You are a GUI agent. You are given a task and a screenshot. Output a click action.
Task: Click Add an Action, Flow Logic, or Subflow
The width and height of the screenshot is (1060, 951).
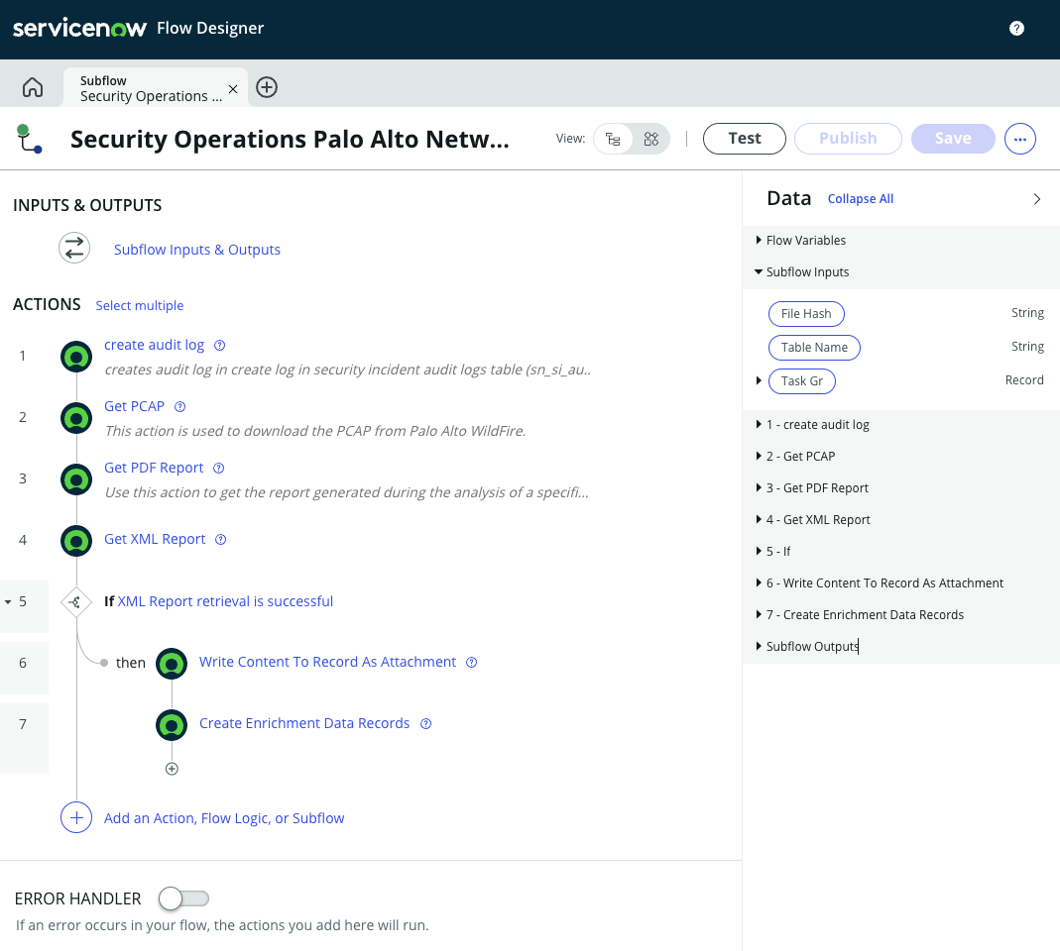pos(224,818)
